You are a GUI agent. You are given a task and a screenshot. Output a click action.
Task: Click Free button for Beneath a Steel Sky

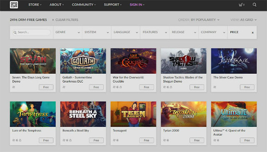[96, 140]
